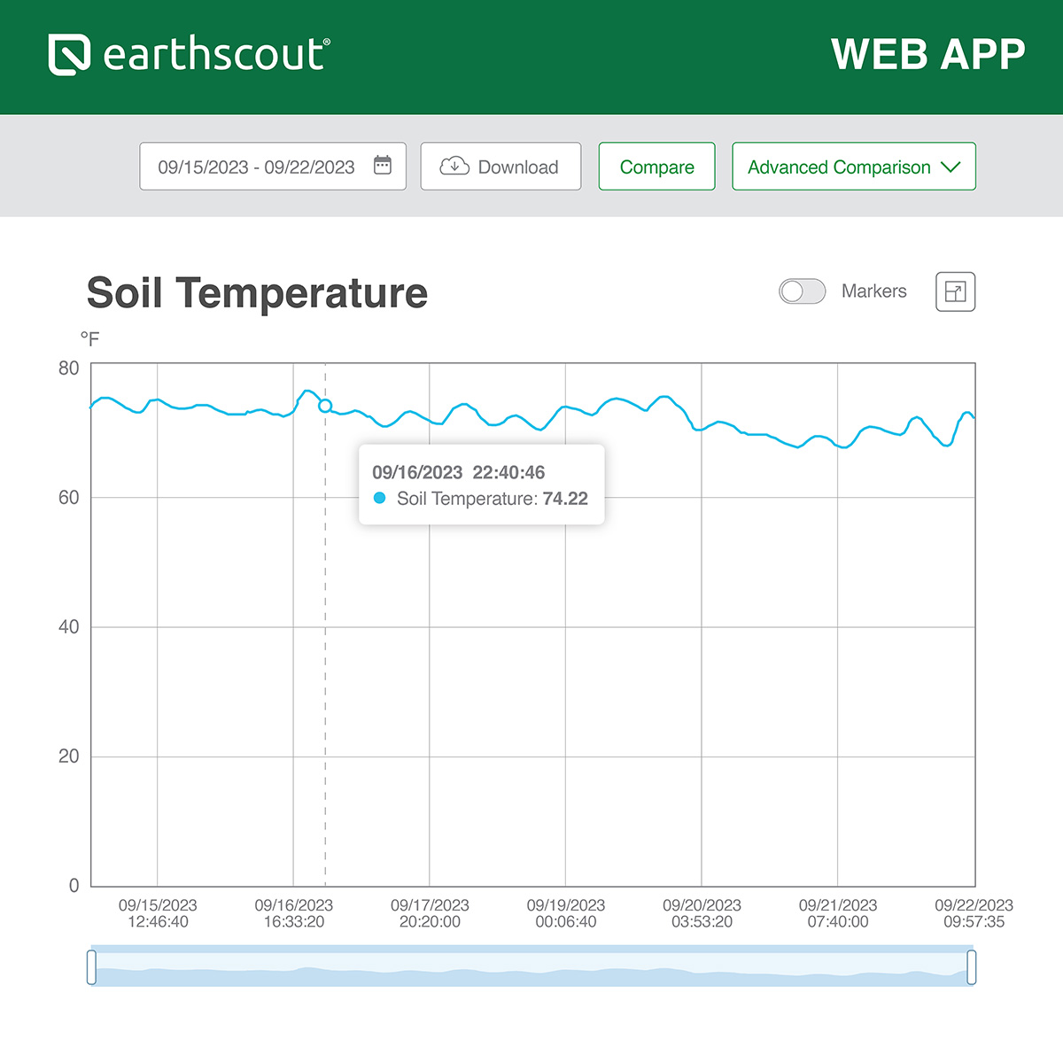The height and width of the screenshot is (1063, 1063).
Task: Expand the Advanced Comparison chevron
Action: click(x=950, y=167)
